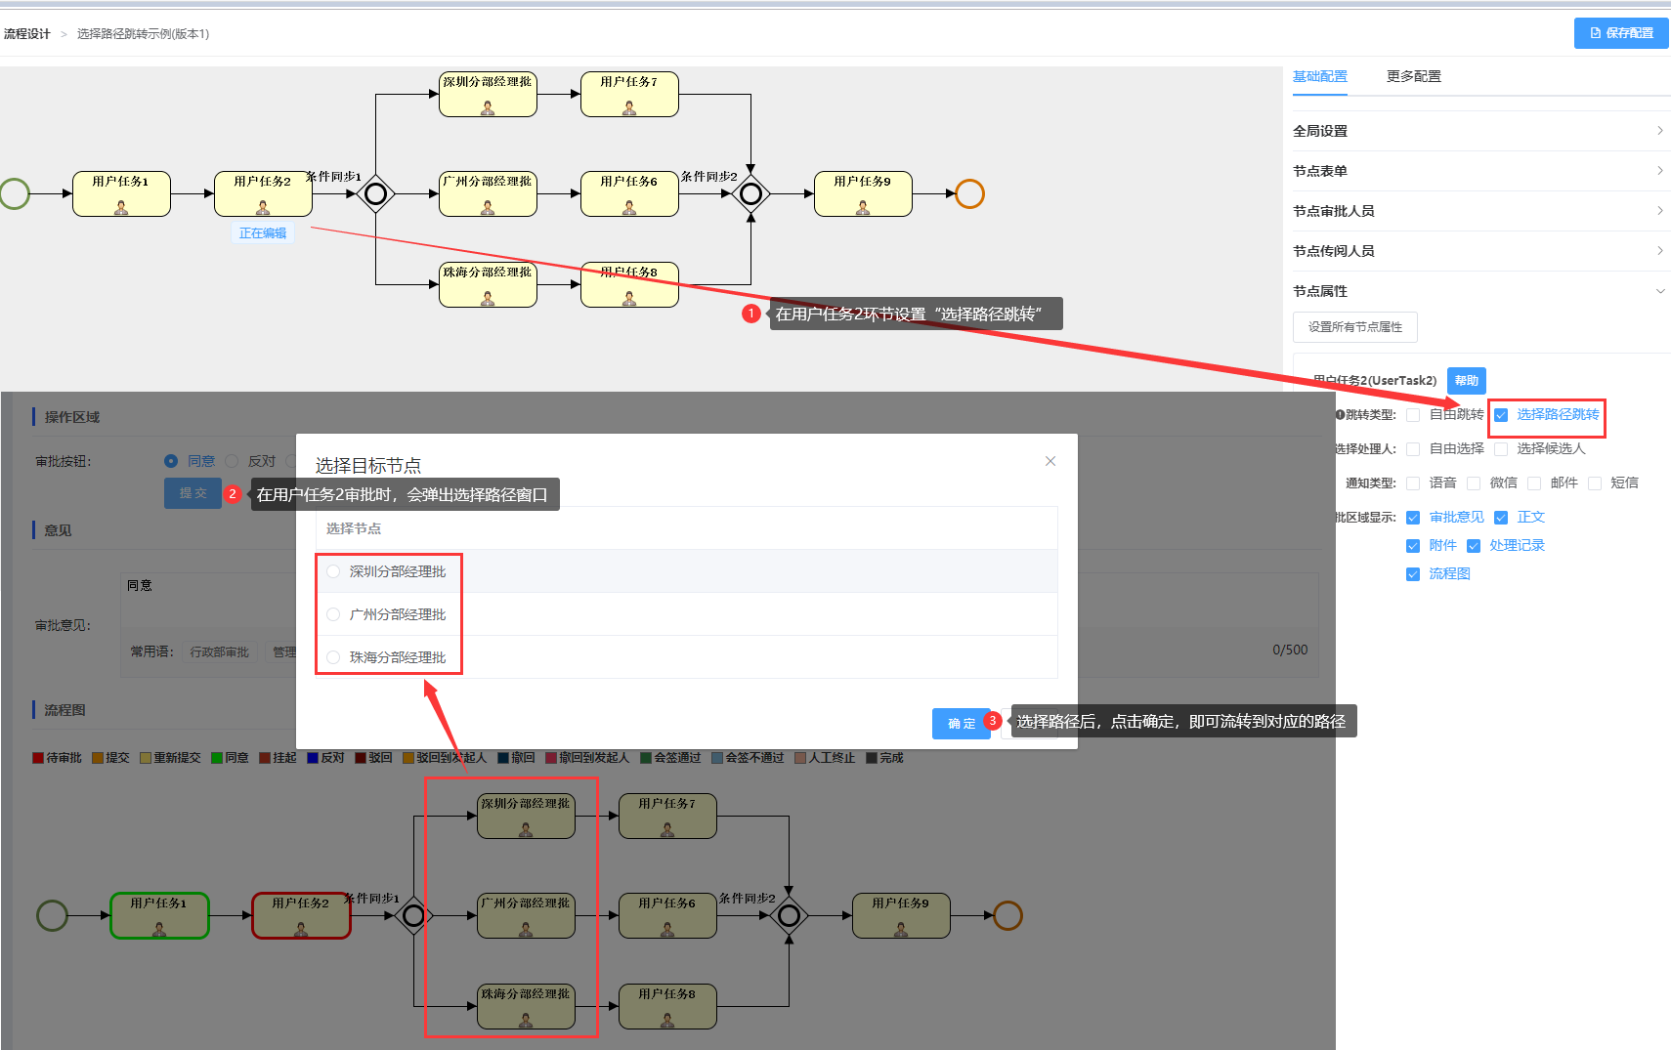
Task: Toggle the 流程图 display checkbox
Action: tap(1413, 574)
